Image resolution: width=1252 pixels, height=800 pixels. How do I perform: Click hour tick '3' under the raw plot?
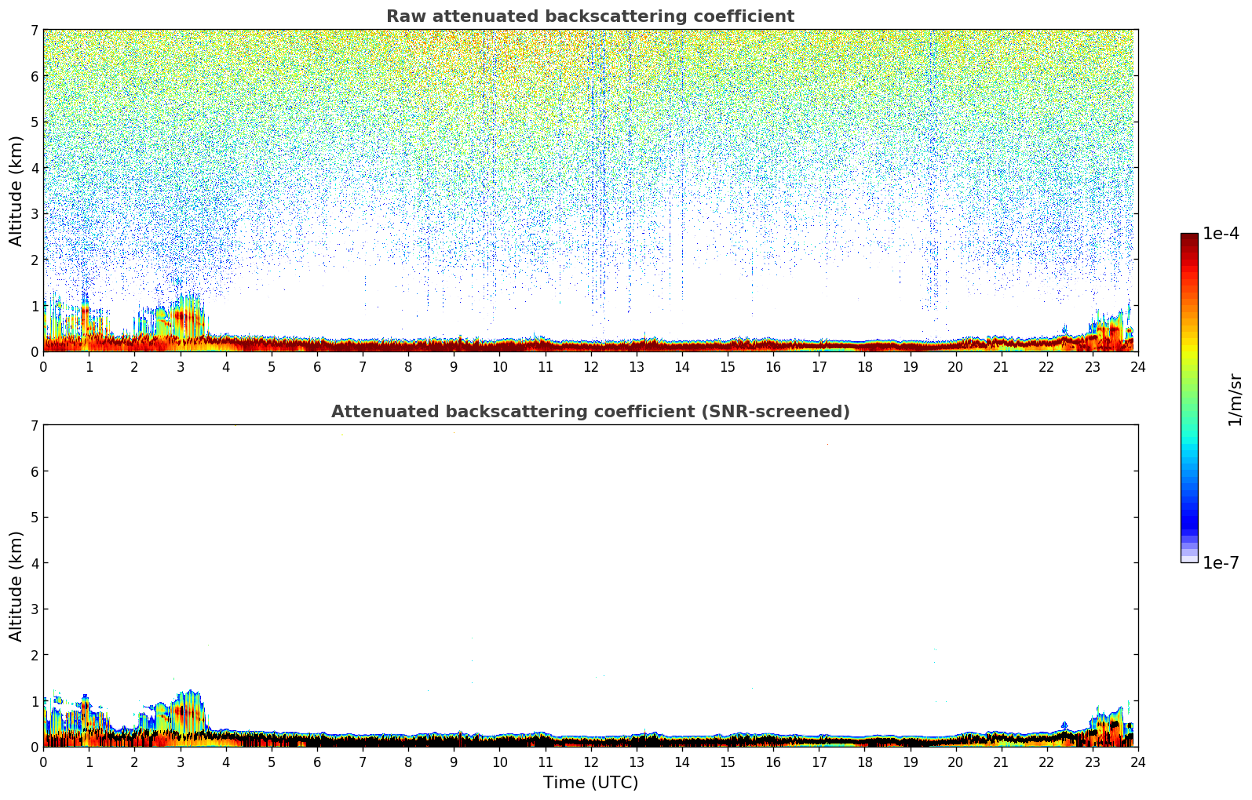tap(180, 367)
